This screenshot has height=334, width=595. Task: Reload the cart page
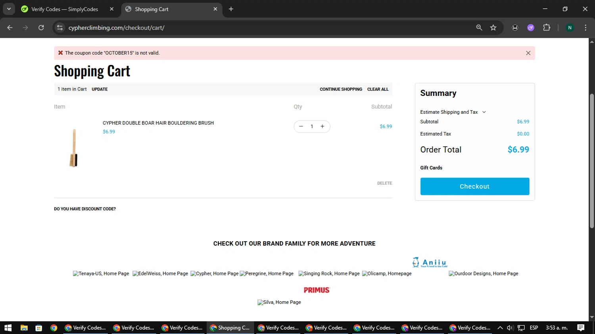[41, 28]
